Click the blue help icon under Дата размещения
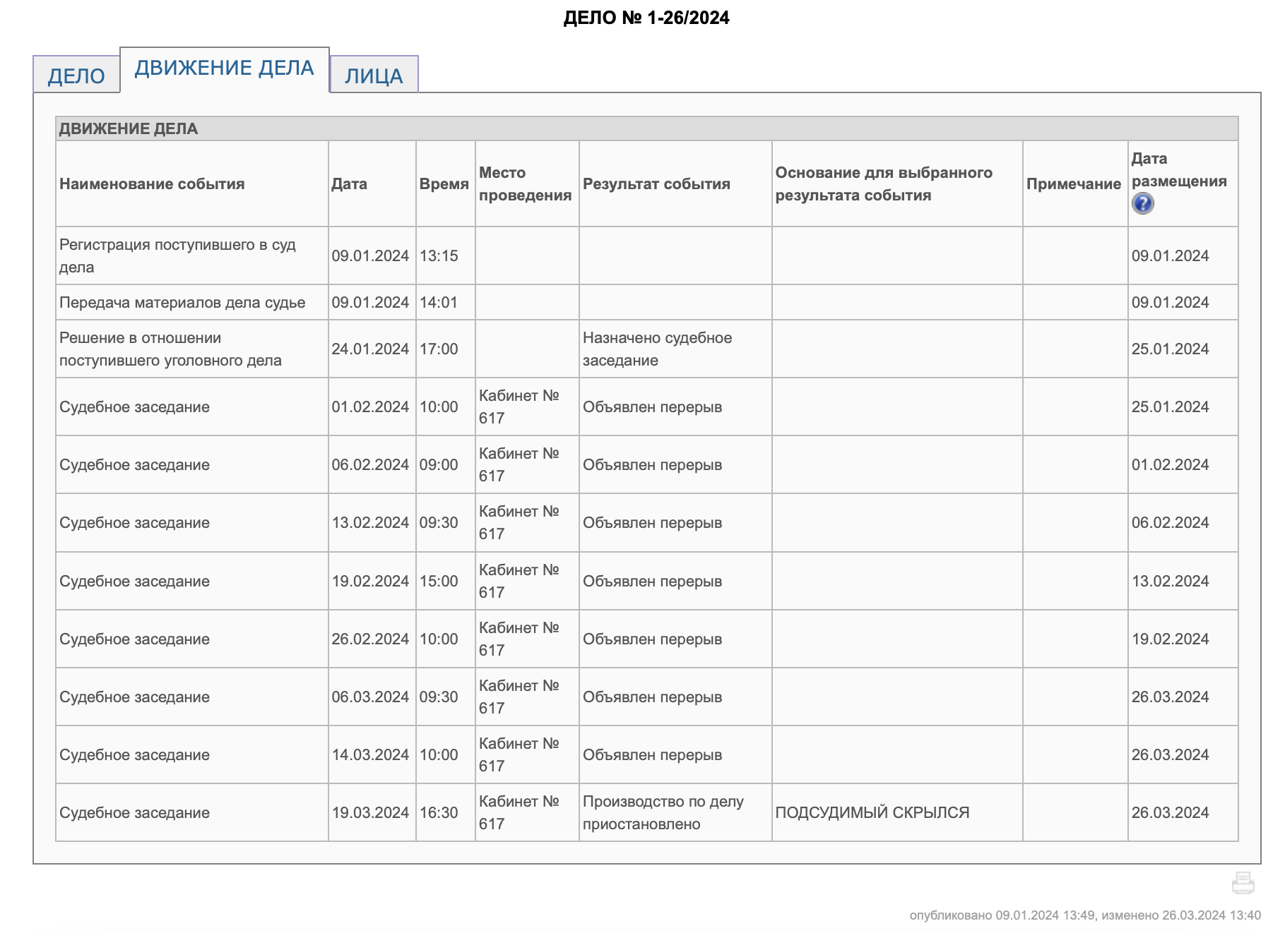 (1142, 204)
